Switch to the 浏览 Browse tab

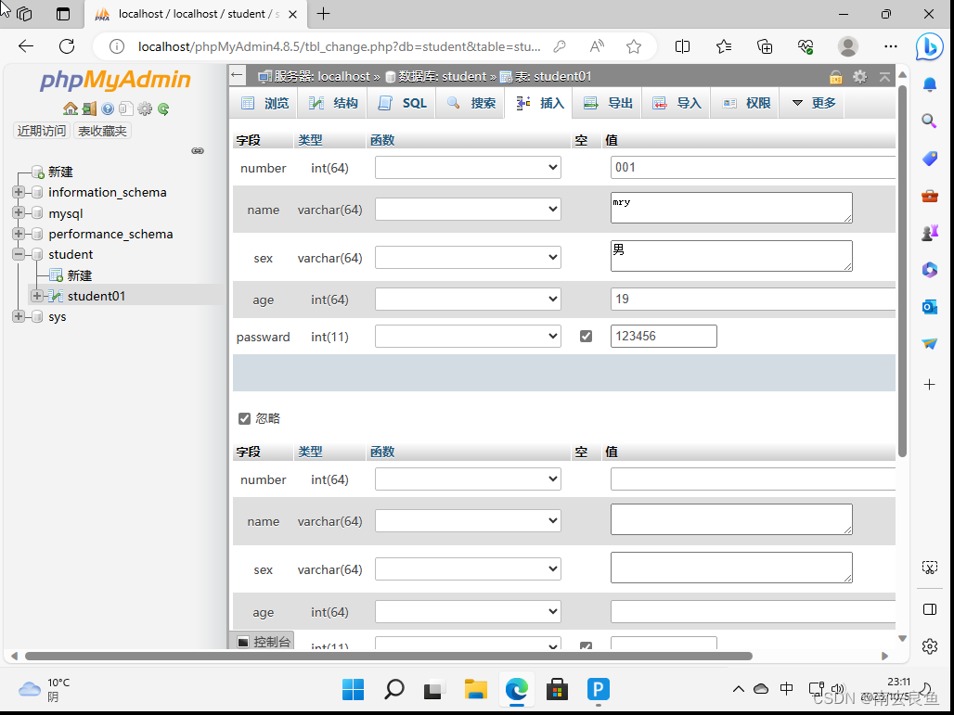265,103
